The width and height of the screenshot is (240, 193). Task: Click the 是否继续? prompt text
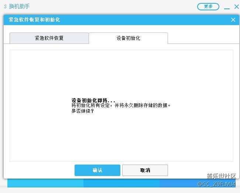(x=82, y=111)
